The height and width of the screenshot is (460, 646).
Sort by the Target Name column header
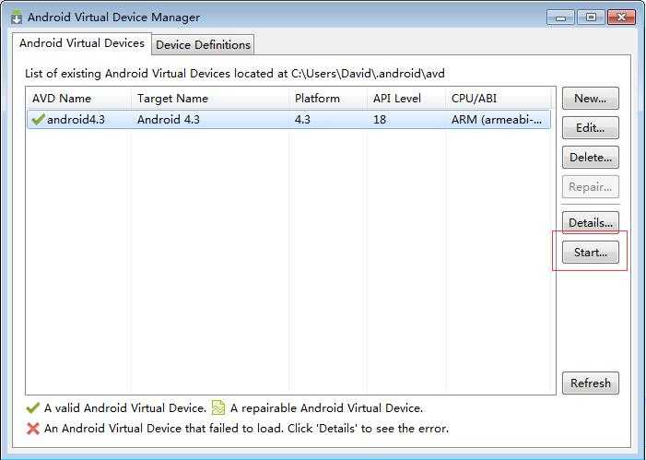pyautogui.click(x=210, y=99)
